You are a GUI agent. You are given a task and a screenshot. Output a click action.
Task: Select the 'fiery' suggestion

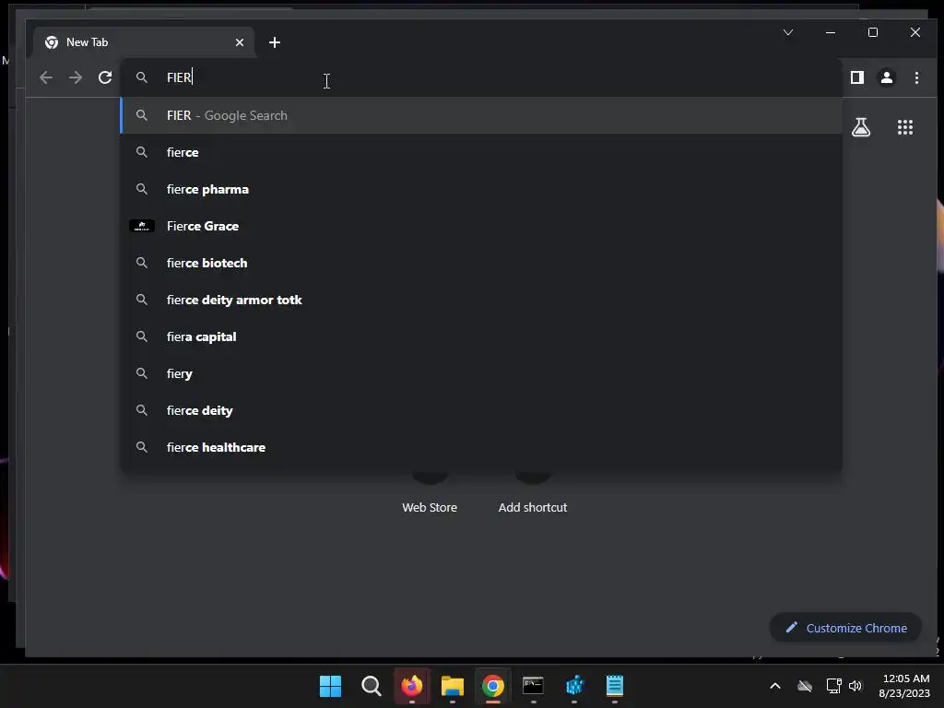(481, 374)
